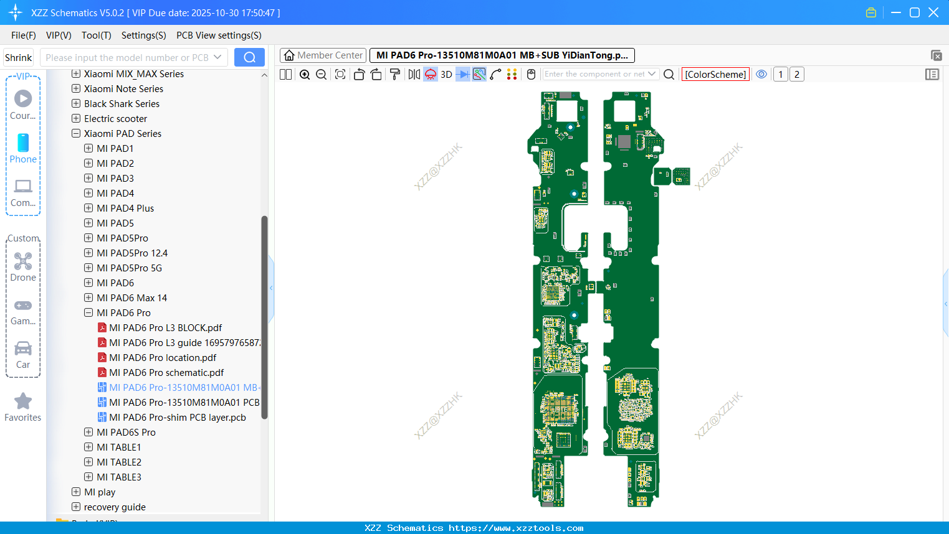
Task: Click the split view layout icon
Action: (x=285, y=74)
